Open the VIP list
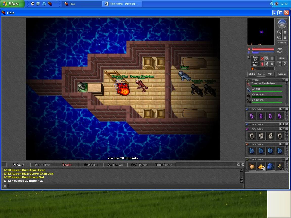Viewport: 291px width, 218px height. [270, 74]
